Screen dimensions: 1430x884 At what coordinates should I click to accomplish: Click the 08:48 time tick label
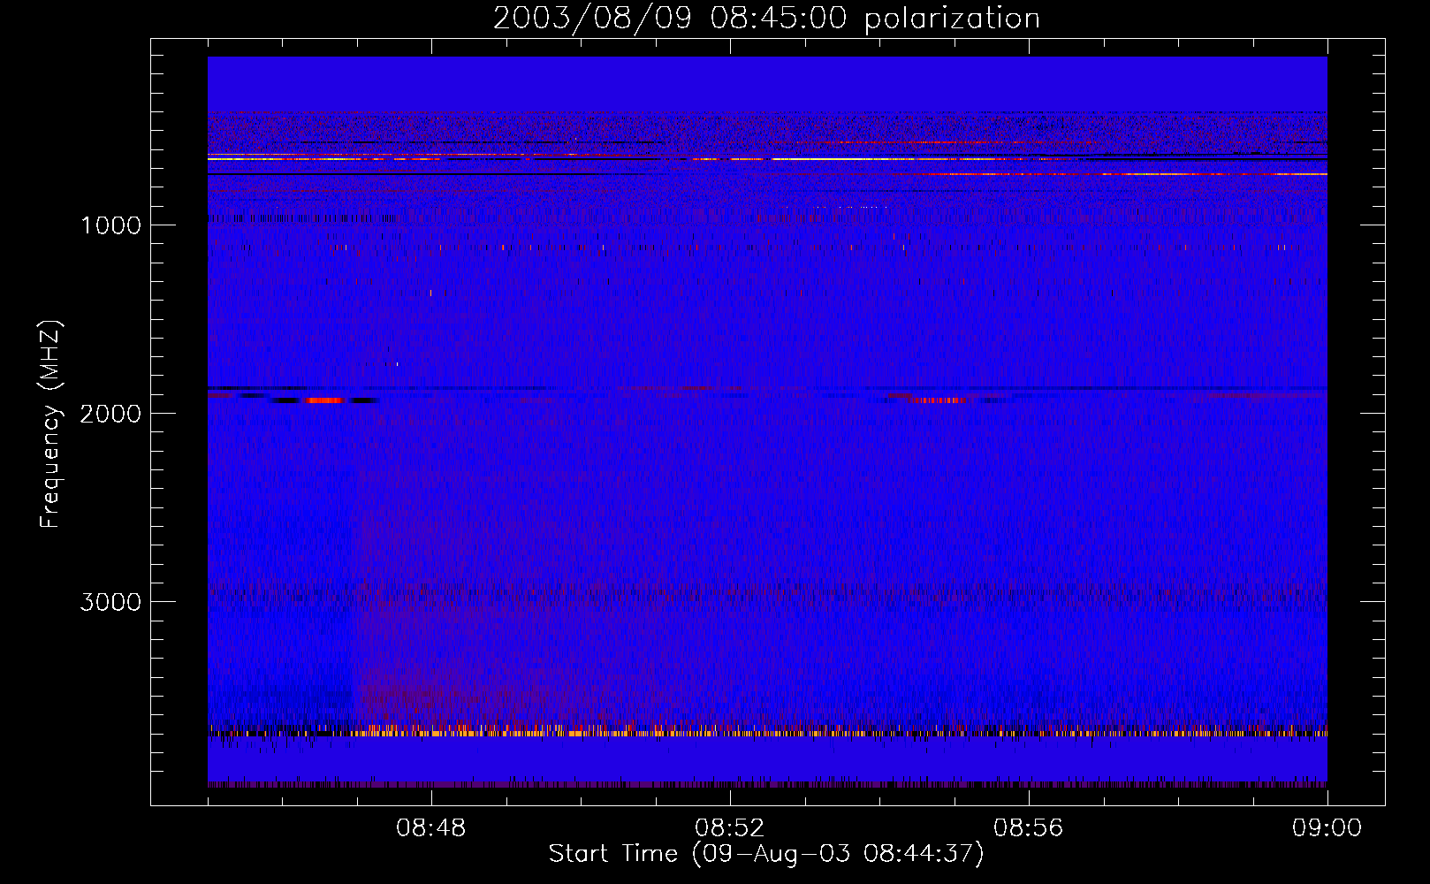coord(431,828)
